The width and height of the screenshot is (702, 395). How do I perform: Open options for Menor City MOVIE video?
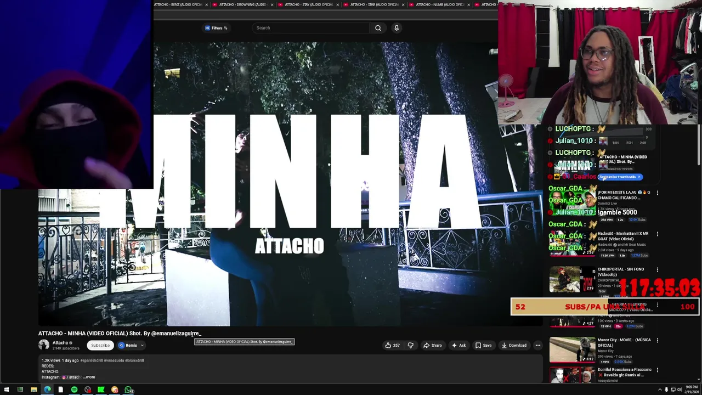point(657,340)
